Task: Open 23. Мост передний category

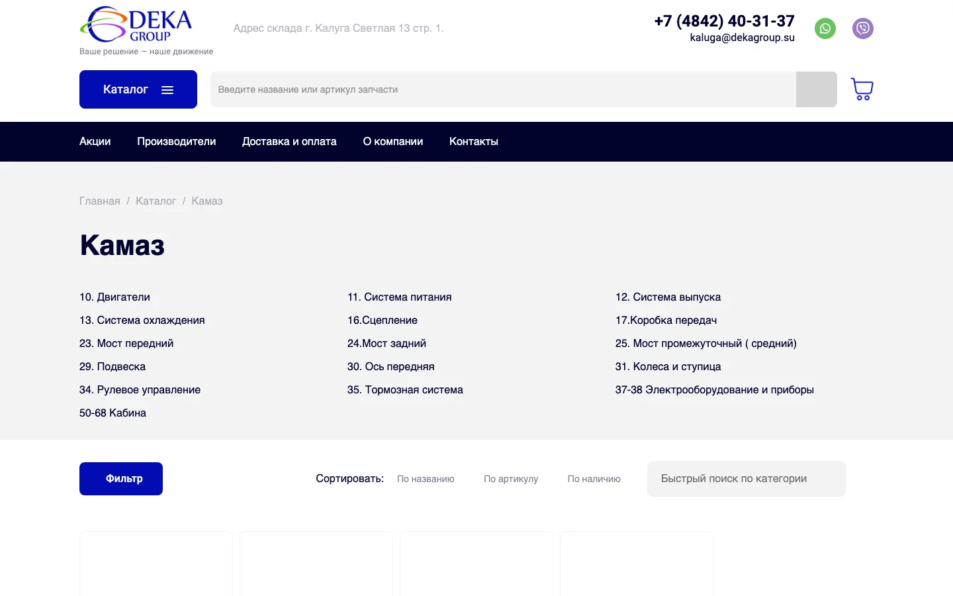Action: [x=126, y=344]
